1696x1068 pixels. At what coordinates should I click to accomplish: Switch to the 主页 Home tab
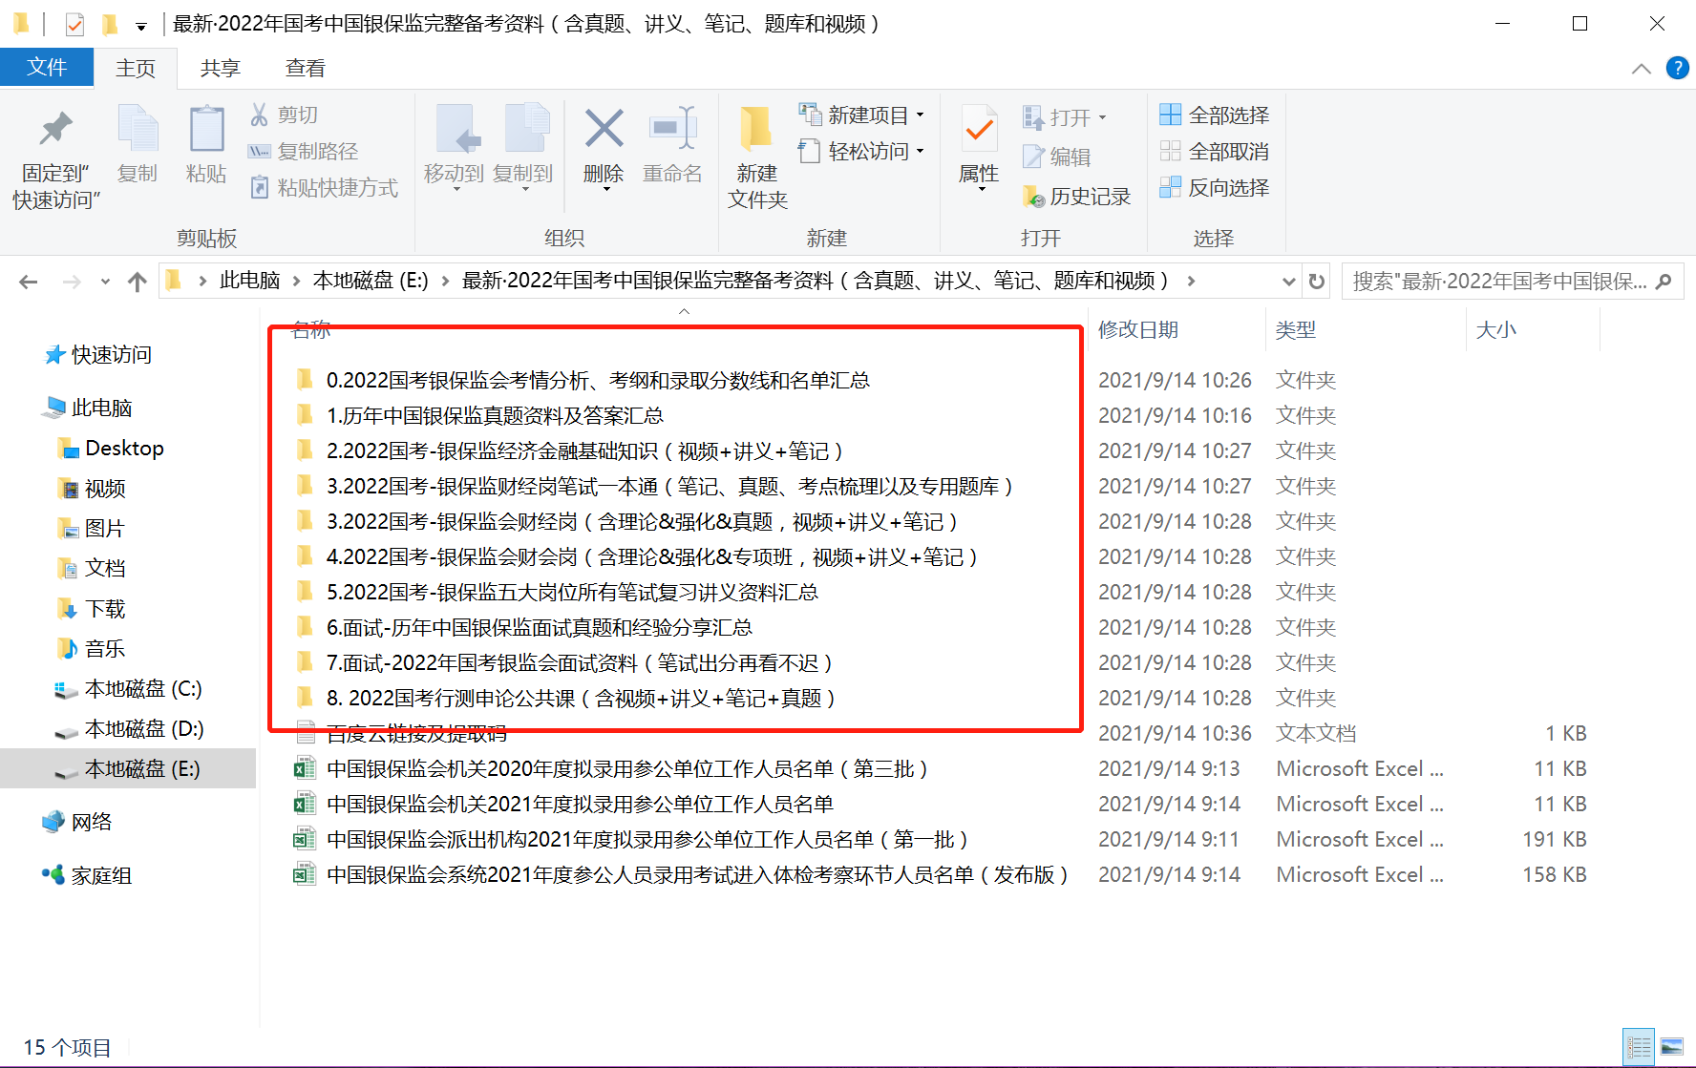pos(136,68)
